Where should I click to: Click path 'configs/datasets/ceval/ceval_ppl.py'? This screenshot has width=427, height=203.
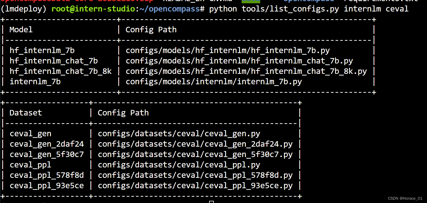pos(179,165)
